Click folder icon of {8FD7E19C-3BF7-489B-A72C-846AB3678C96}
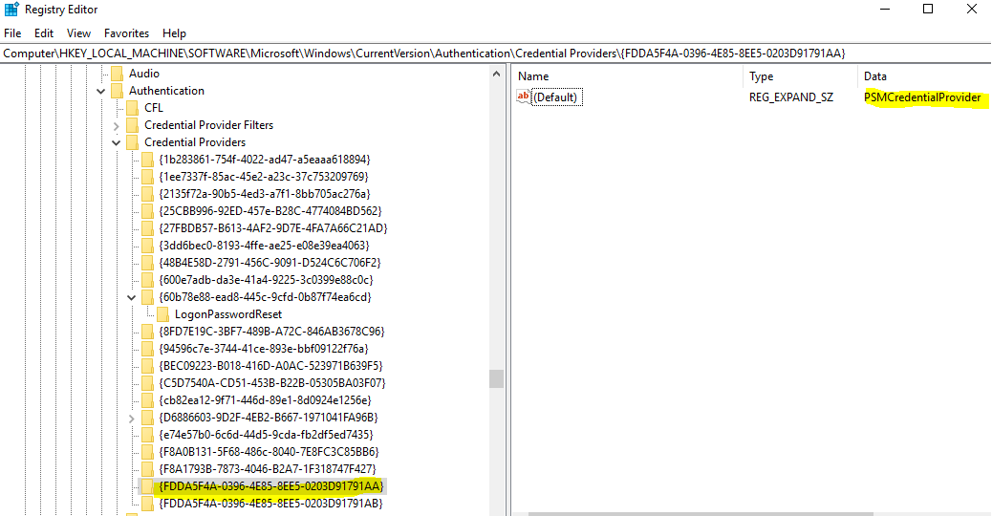The width and height of the screenshot is (992, 516). coord(147,332)
